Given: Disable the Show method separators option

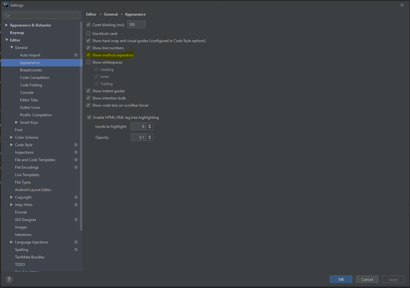Looking at the screenshot, I should (88, 55).
